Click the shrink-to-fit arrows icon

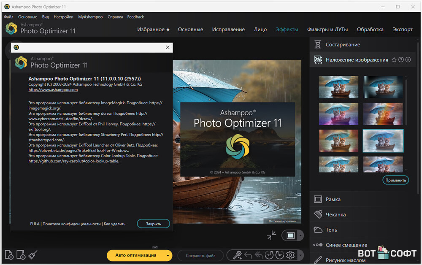tap(271, 235)
